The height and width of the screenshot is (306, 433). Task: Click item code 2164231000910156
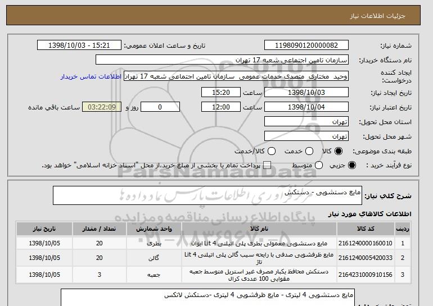click(x=366, y=275)
